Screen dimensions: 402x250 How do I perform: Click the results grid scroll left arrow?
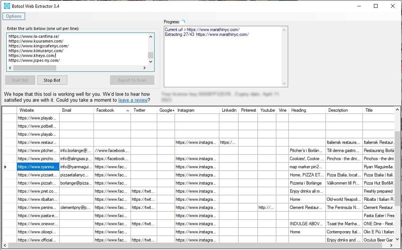[5, 246]
